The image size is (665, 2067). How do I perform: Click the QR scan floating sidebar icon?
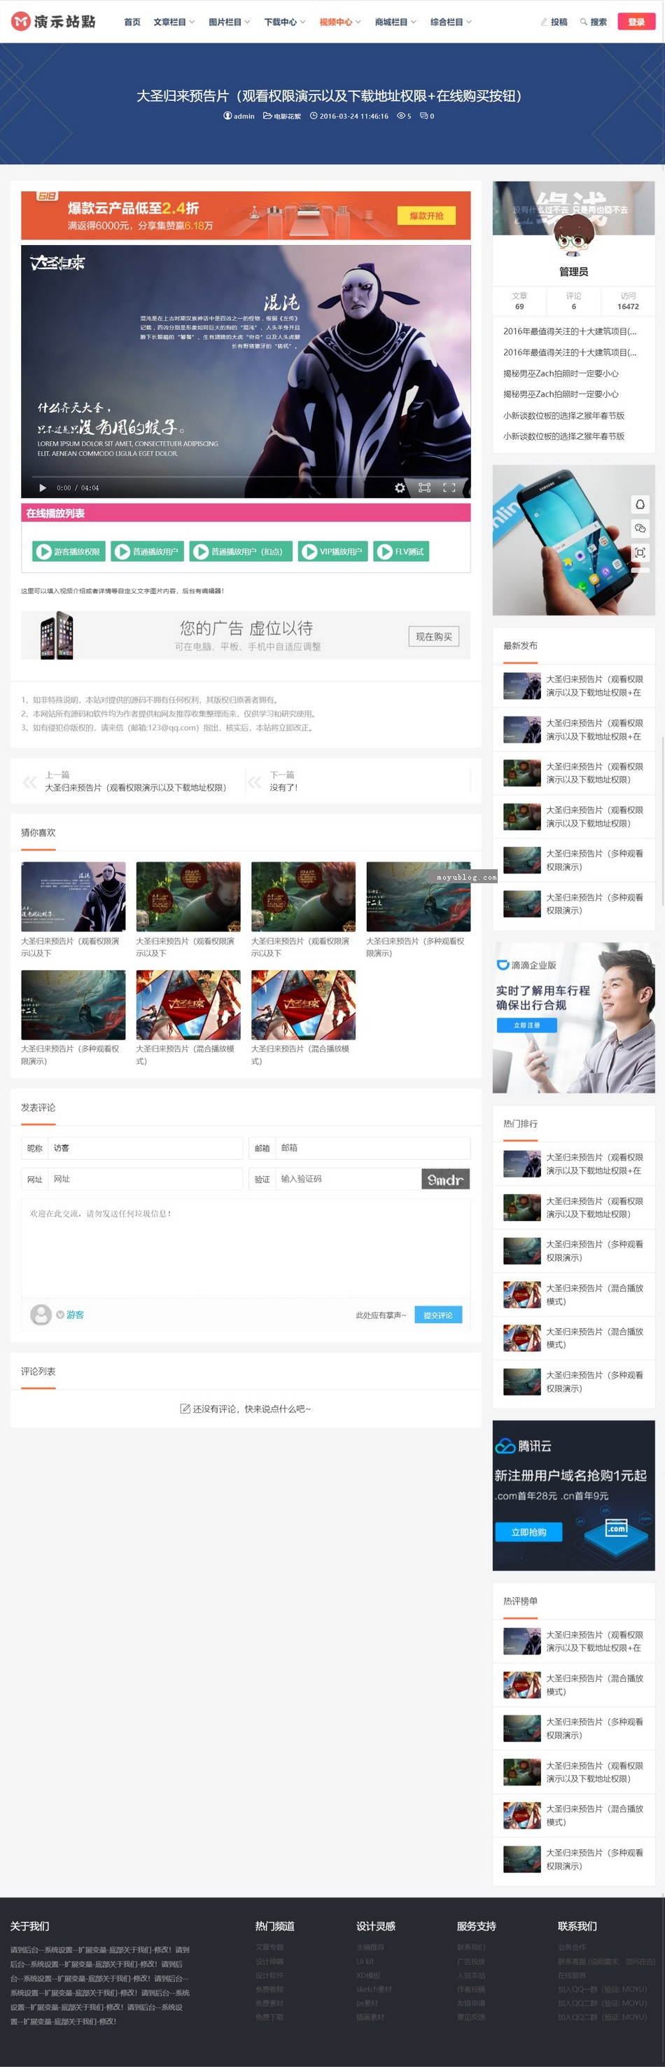[x=639, y=552]
